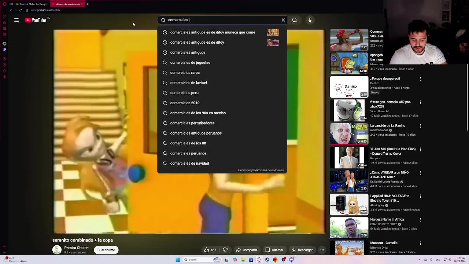Select the 'comerciales peru' suggestion
Image resolution: width=469 pixels, height=264 pixels.
coord(222,93)
